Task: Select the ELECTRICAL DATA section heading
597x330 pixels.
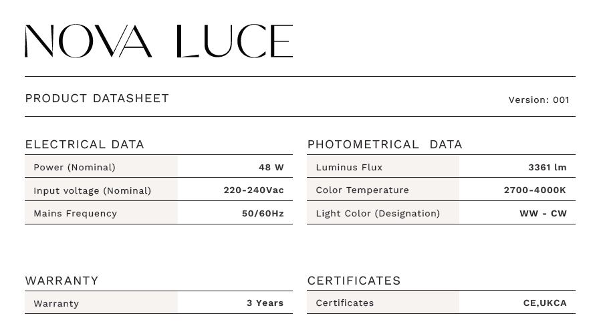Action: pos(84,144)
